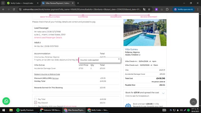Viewport: 201px width, 113px height.
Task: Remove the MELLORS discount
Action: tap(55, 78)
